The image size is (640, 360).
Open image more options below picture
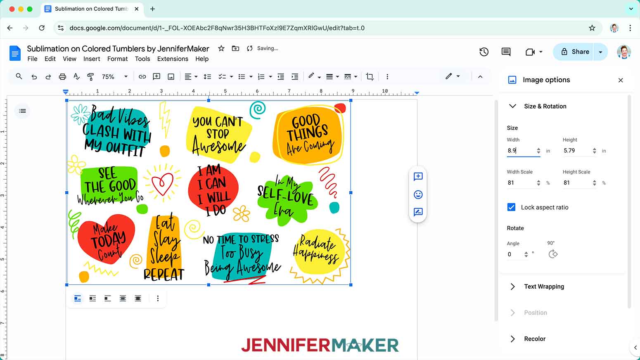[x=158, y=298]
